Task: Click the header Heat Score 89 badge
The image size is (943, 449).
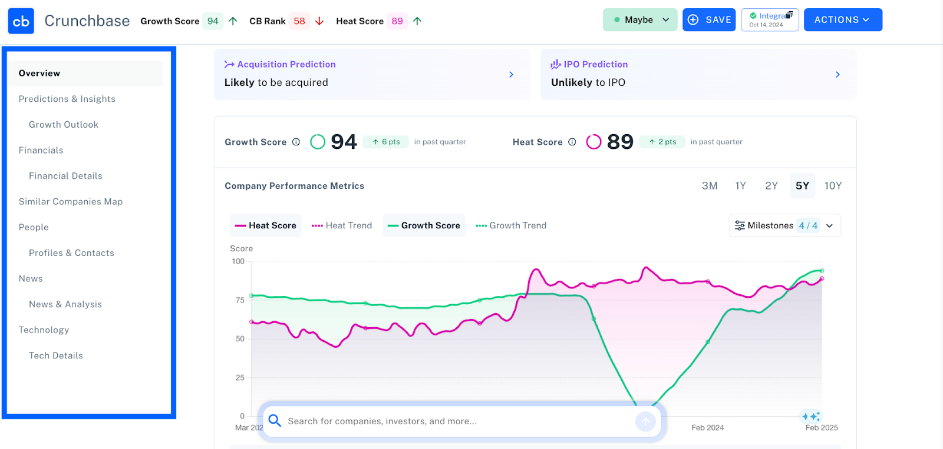Action: pos(397,21)
